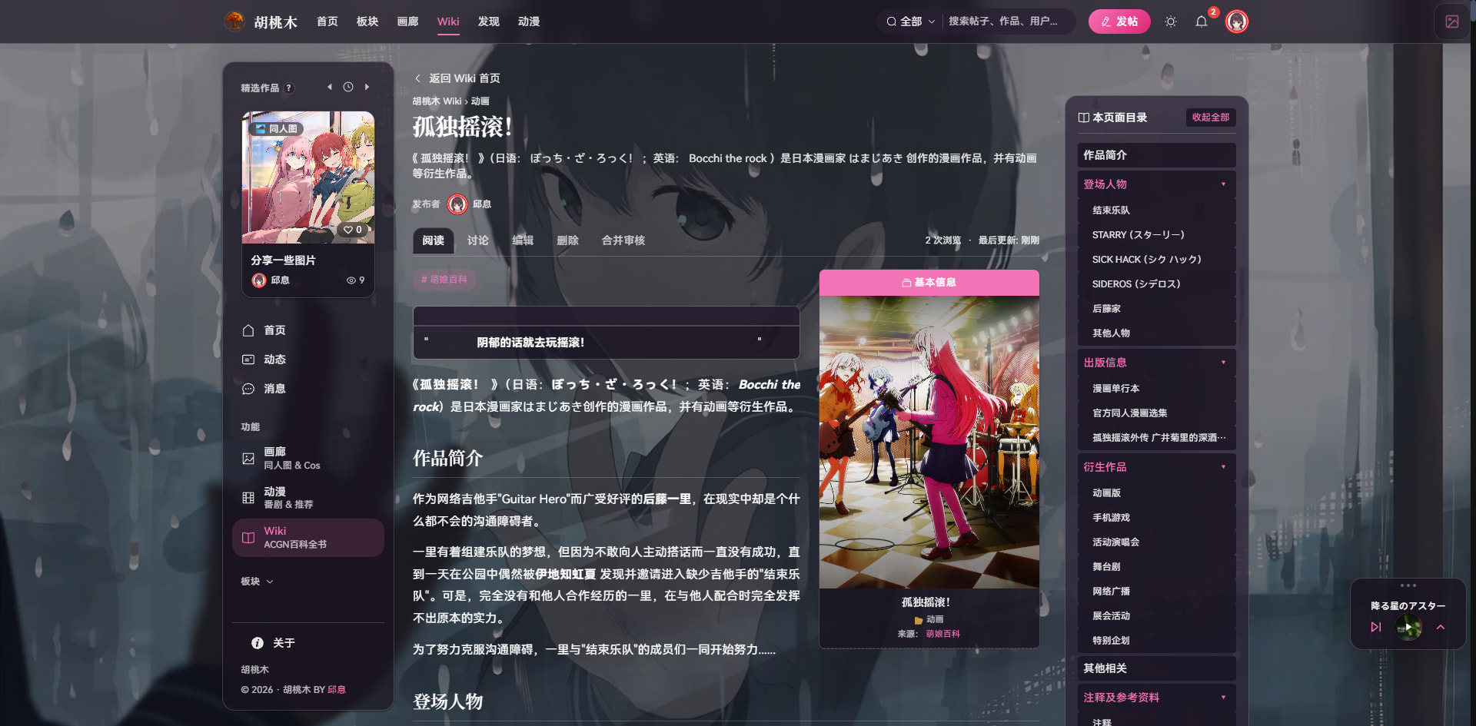Switch to the 删除 tab
Viewport: 1476px width, 726px height.
567,240
